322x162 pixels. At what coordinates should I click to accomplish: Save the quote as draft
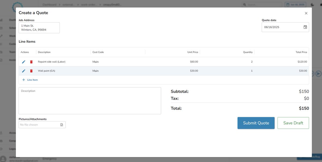click(293, 123)
